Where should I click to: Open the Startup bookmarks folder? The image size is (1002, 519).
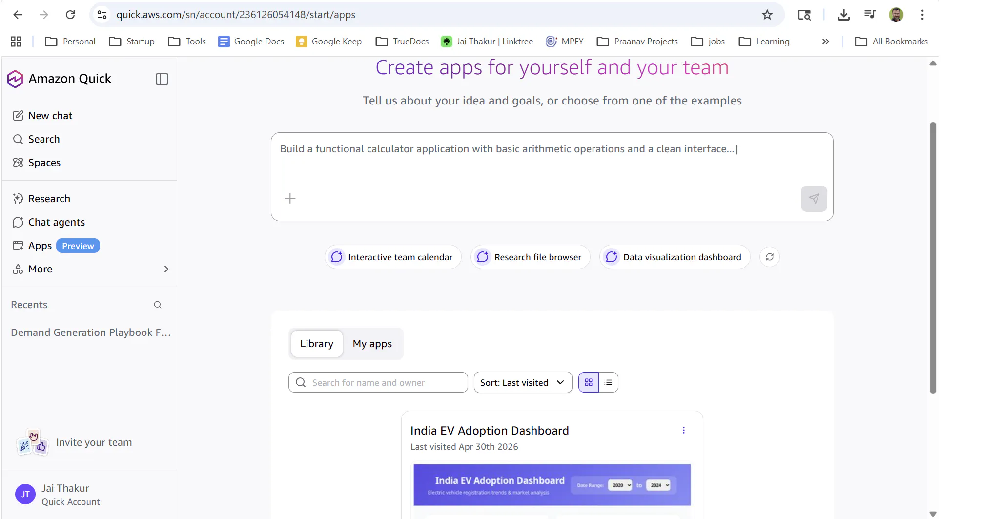coord(132,42)
